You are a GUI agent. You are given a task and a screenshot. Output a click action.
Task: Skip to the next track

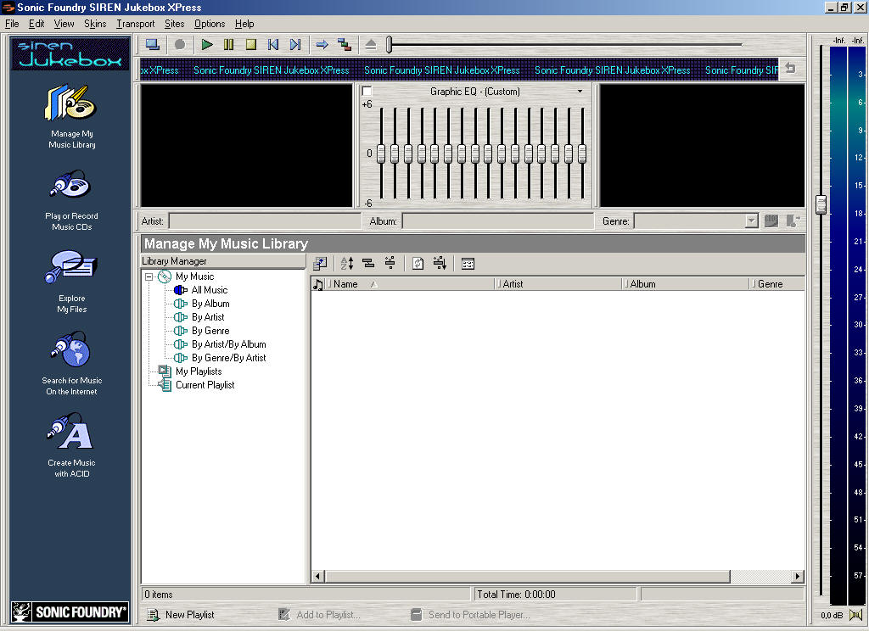[295, 45]
